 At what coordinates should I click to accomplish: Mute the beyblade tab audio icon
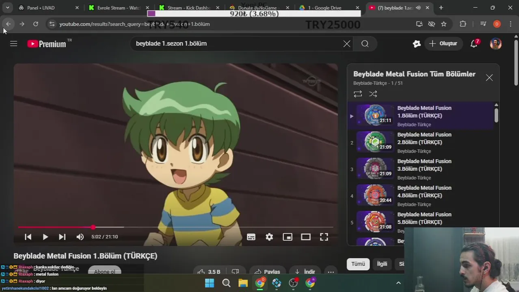pos(418,8)
